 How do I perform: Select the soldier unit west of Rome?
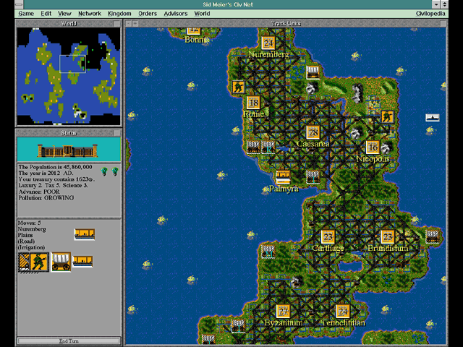coord(238,87)
